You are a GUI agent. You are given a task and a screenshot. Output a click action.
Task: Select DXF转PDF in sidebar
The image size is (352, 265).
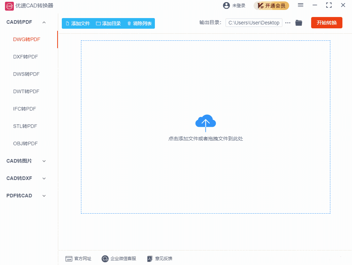pyautogui.click(x=26, y=57)
